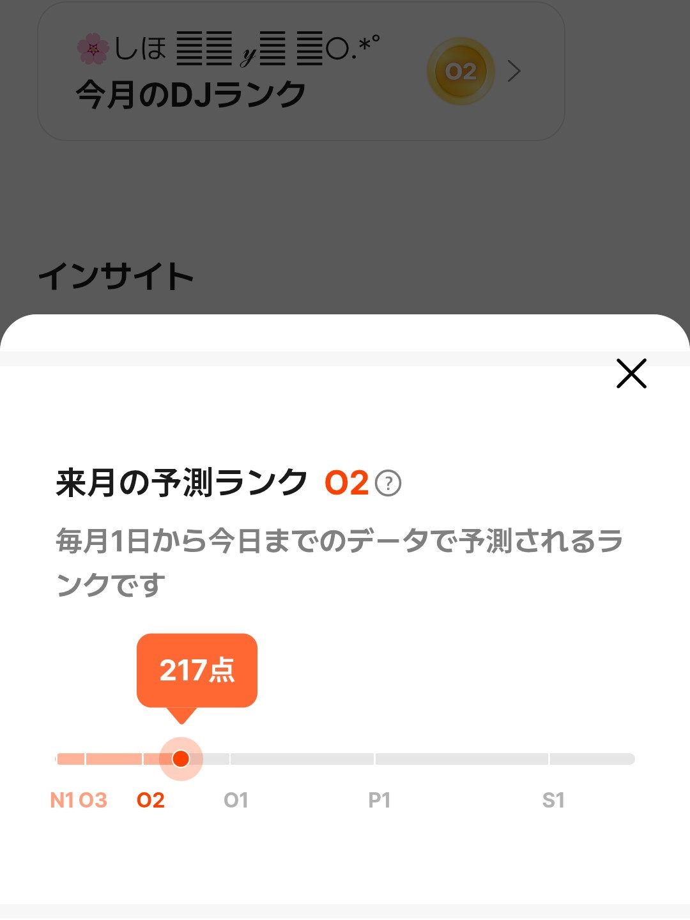Screen dimensions: 690x920
Task: Select the O3 rank label
Action: (x=93, y=800)
